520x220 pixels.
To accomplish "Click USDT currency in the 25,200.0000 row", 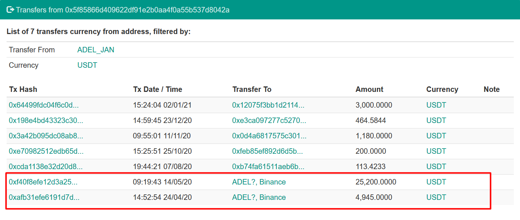I will click(x=436, y=182).
